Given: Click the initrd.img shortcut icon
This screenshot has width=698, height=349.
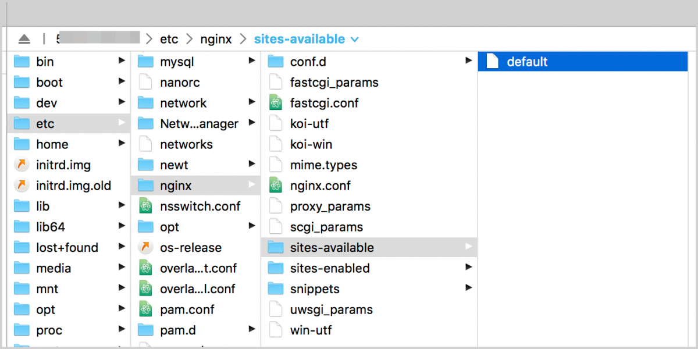Looking at the screenshot, I should coord(22,165).
